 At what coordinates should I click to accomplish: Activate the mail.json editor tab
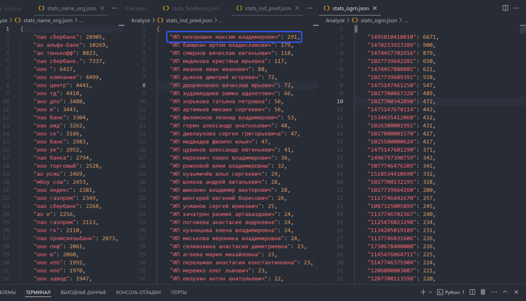coord(135,8)
